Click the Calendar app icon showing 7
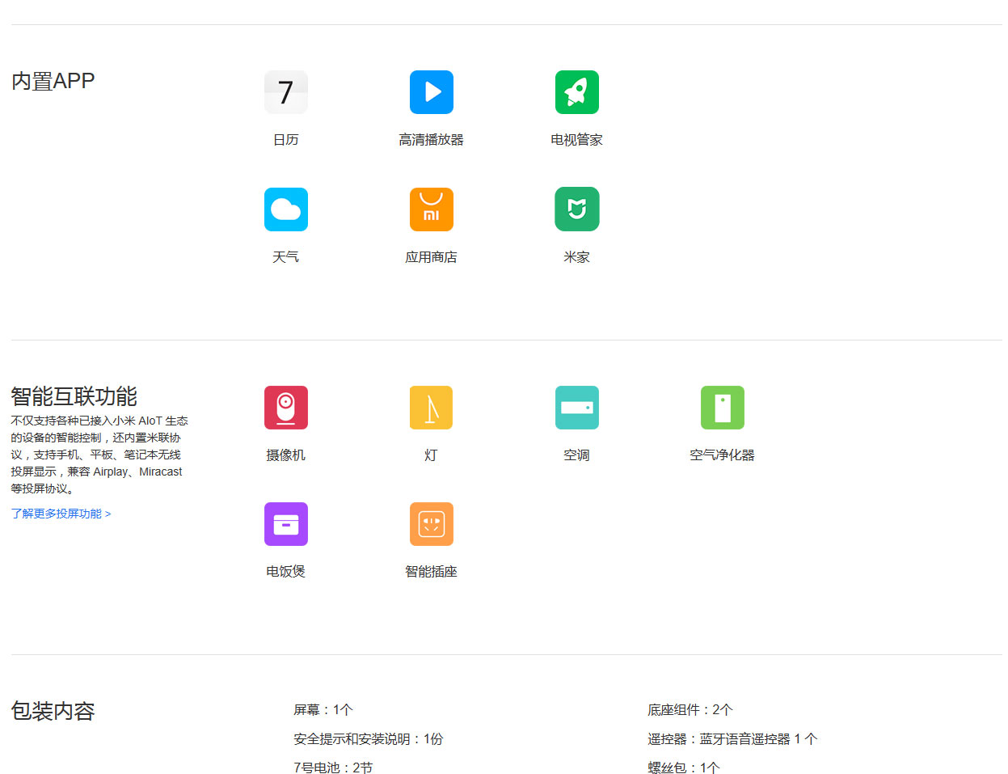 click(285, 92)
